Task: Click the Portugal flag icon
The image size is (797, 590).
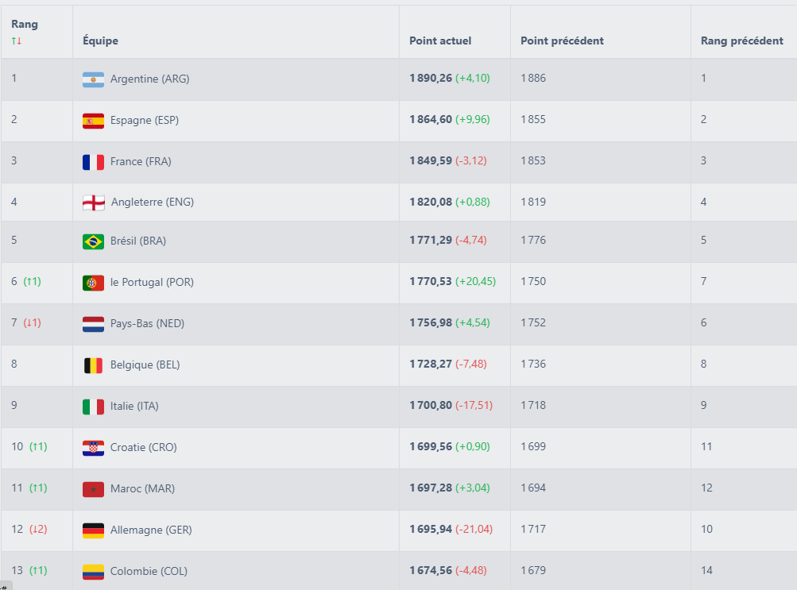Action: (x=94, y=283)
